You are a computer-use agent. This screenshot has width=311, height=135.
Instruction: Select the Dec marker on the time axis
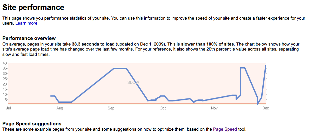pyautogui.click(x=265, y=108)
